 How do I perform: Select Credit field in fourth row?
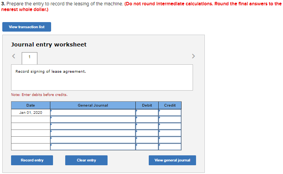170,133
